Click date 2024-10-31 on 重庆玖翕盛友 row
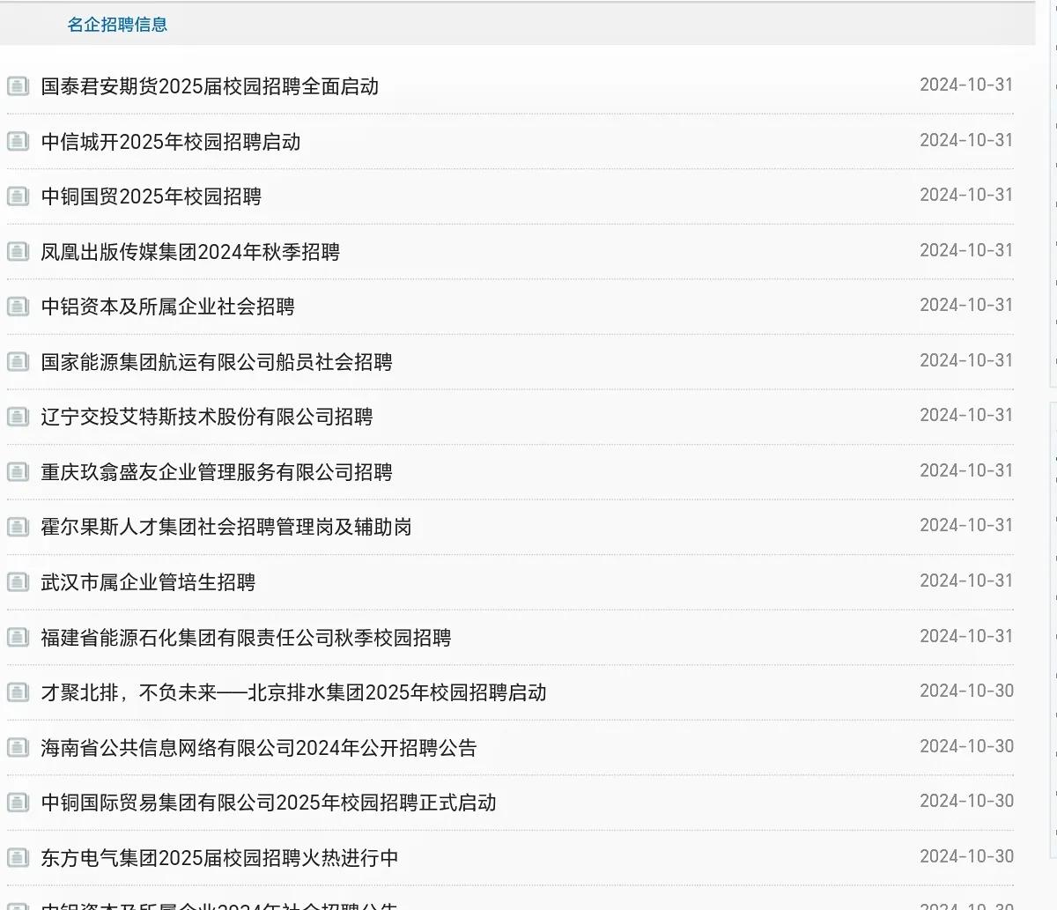This screenshot has height=910, width=1057. point(966,470)
